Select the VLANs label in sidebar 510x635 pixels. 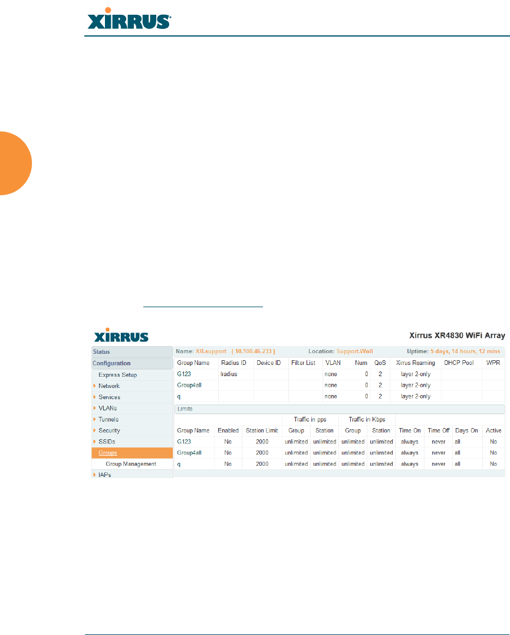tap(108, 408)
